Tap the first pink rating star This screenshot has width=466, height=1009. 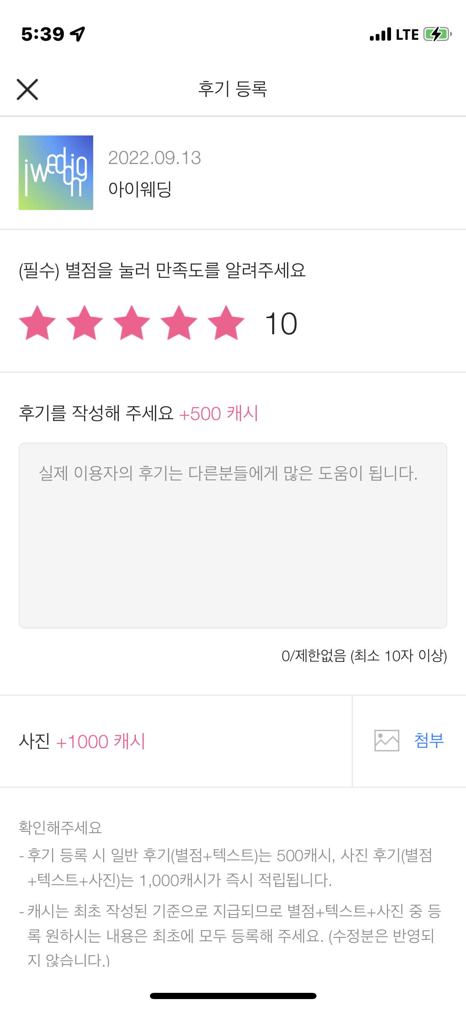37,323
